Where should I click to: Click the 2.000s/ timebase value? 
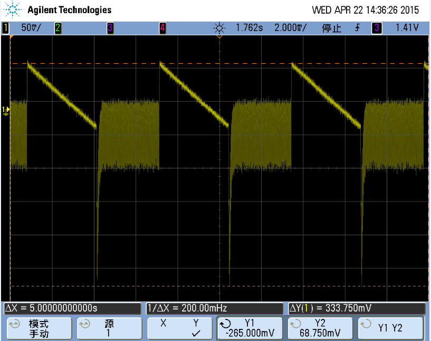(291, 28)
